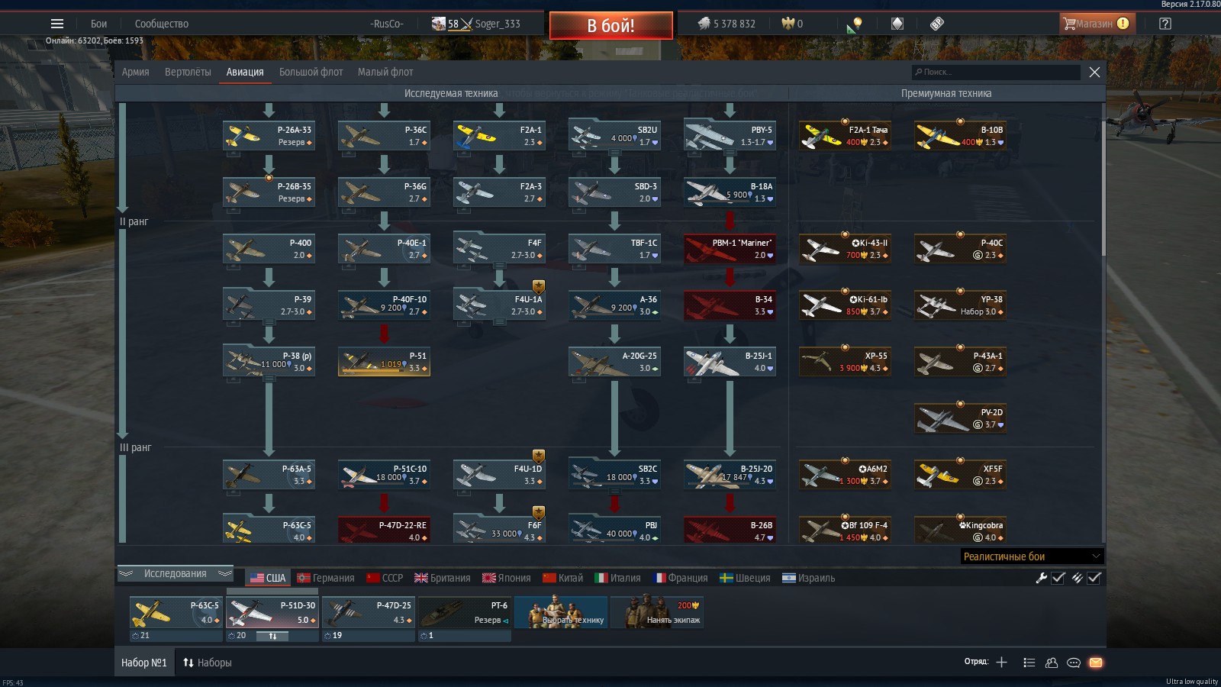Select the Германия nation tab
The height and width of the screenshot is (687, 1221).
326,578
